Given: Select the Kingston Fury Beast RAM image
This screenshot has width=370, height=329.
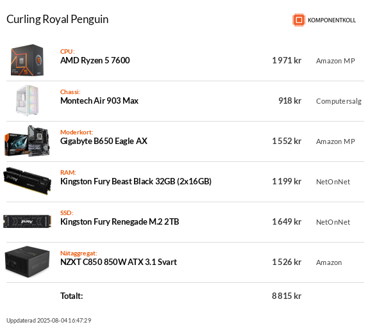Looking at the screenshot, I should 27,181.
